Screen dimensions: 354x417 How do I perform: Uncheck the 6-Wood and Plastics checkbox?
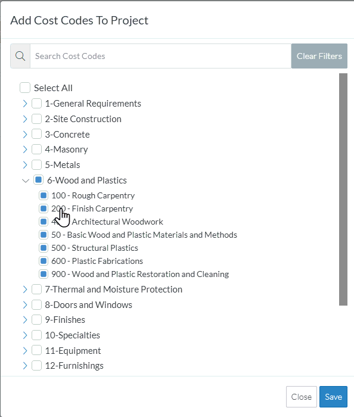click(x=38, y=180)
